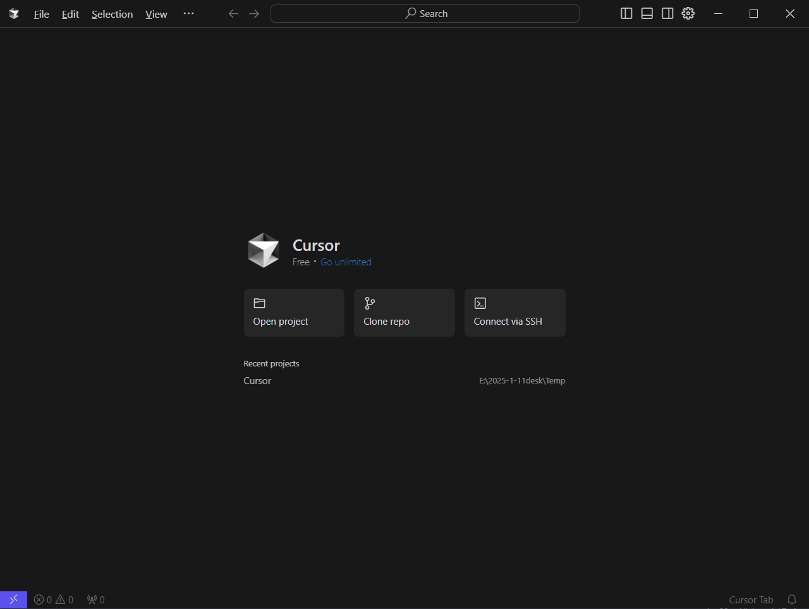
Task: Open the remote window indicator icon
Action: [13, 600]
